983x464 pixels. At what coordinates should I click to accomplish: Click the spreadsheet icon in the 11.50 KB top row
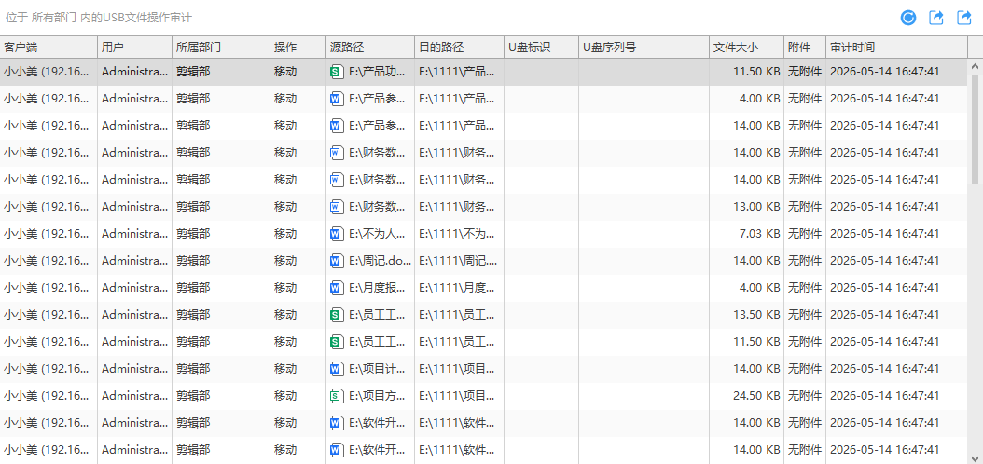[337, 72]
